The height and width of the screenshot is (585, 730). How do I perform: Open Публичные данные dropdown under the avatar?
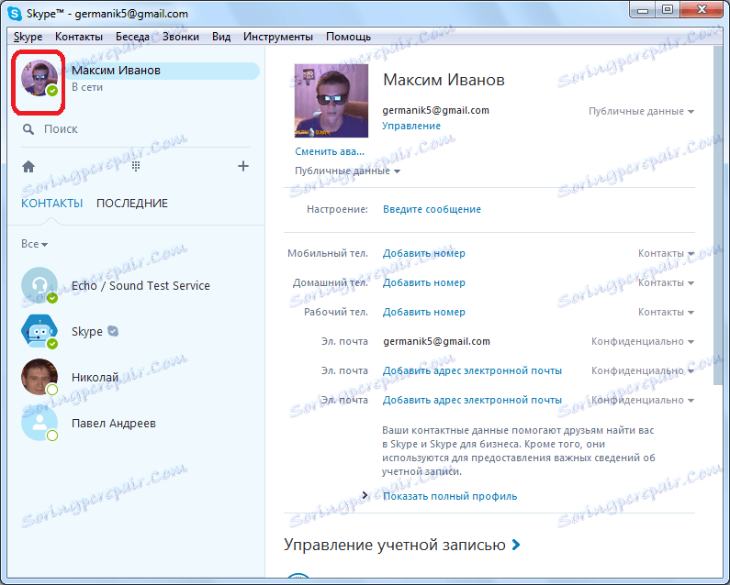[347, 171]
